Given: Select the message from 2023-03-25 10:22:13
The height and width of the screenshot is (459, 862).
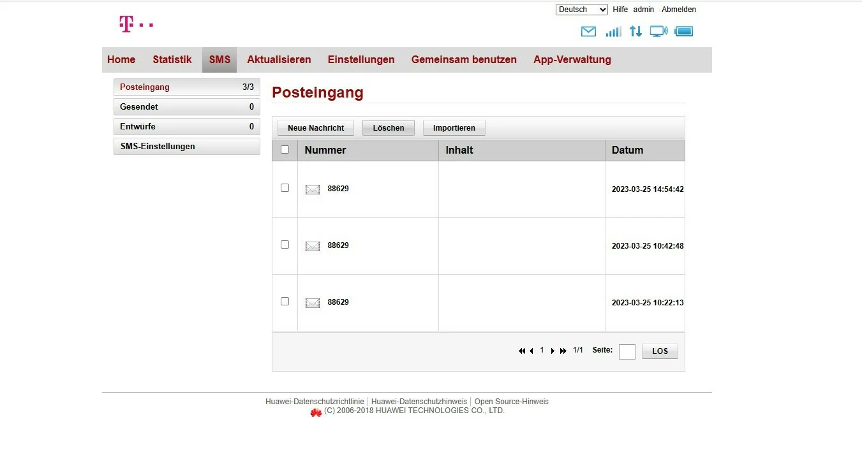Looking at the screenshot, I should [285, 302].
